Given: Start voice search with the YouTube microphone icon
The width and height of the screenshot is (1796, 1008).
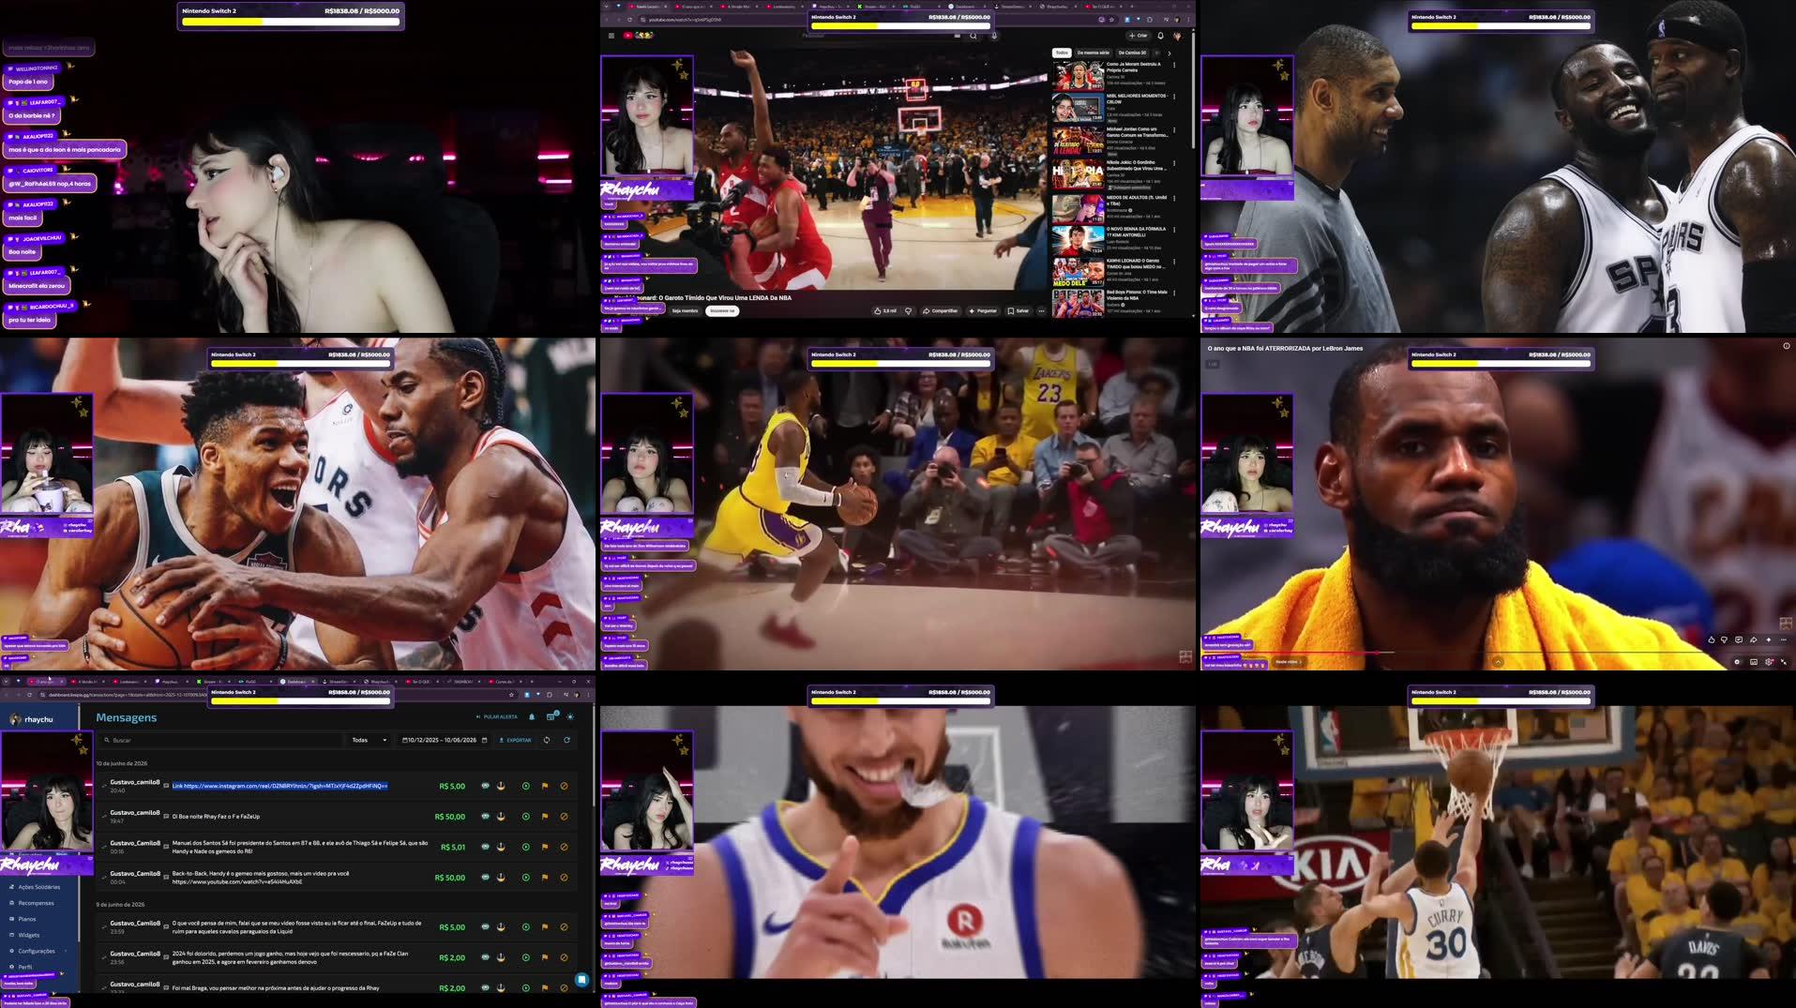Looking at the screenshot, I should tap(994, 36).
